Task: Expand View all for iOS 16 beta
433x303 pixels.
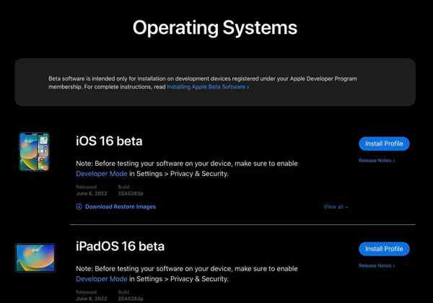Action: pos(336,206)
